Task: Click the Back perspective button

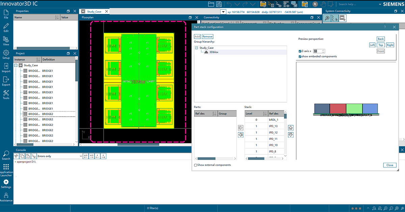Action: coord(381,39)
